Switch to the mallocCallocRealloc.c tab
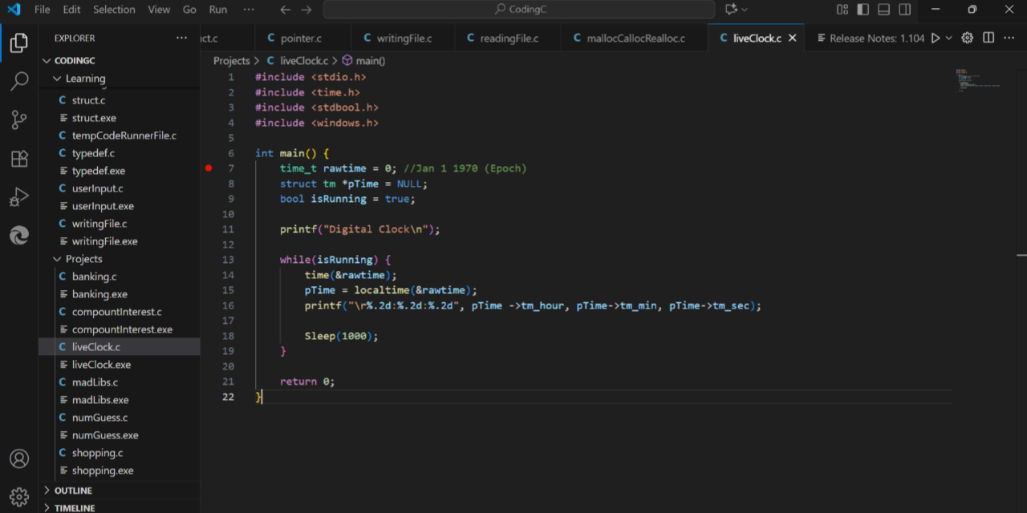This screenshot has width=1027, height=513. tap(634, 38)
